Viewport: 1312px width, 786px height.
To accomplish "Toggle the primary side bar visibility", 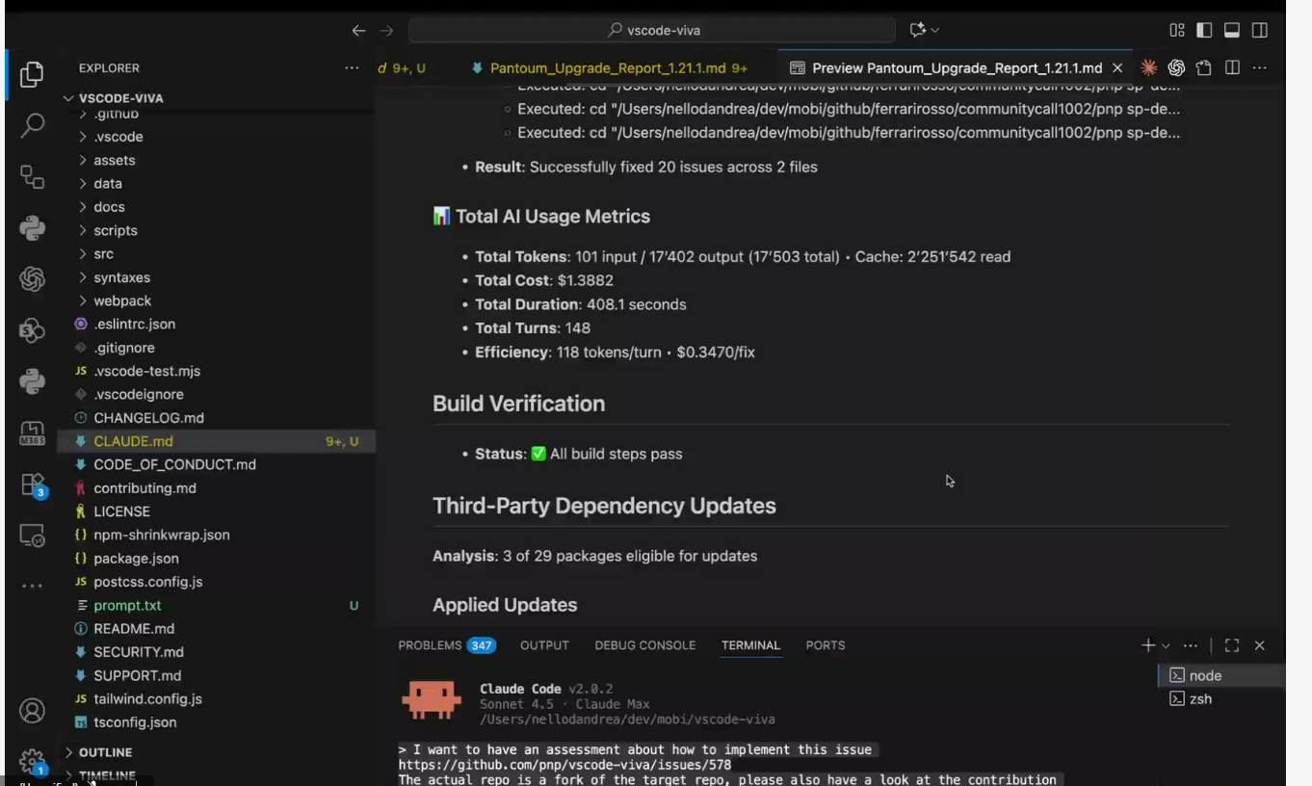I will tap(1204, 31).
